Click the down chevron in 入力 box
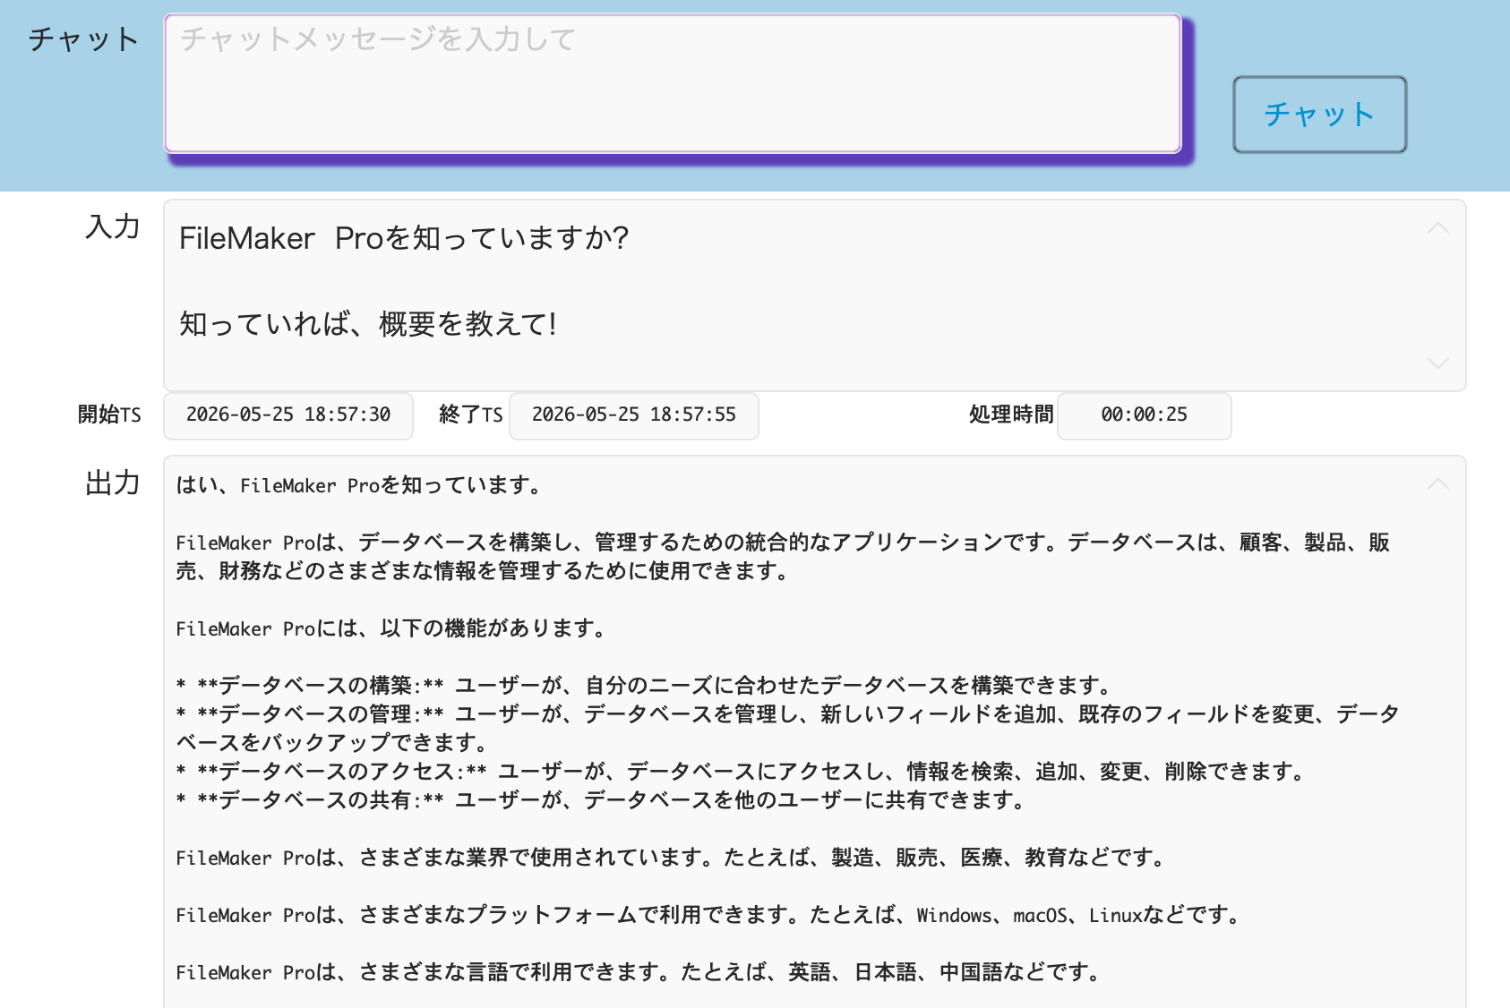This screenshot has width=1510, height=1008. (x=1437, y=363)
